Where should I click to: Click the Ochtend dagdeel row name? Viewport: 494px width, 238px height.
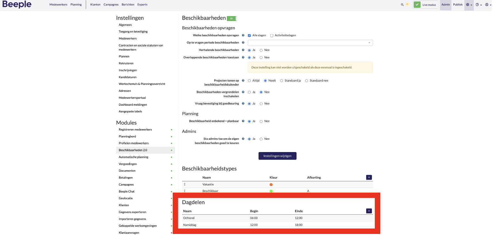(189, 218)
